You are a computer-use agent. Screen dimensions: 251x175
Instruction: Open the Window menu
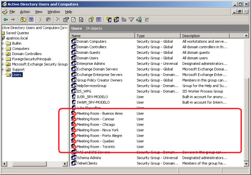pos(54,12)
